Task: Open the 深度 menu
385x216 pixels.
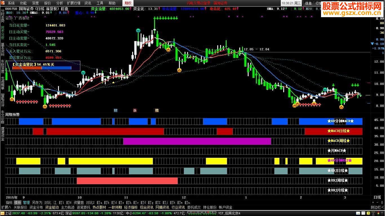Action: 36,3
